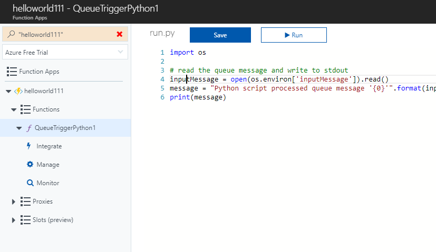Viewport: 436px width, 252px height.
Task: Click the helloworld111 lightning bolt icon
Action: point(18,91)
